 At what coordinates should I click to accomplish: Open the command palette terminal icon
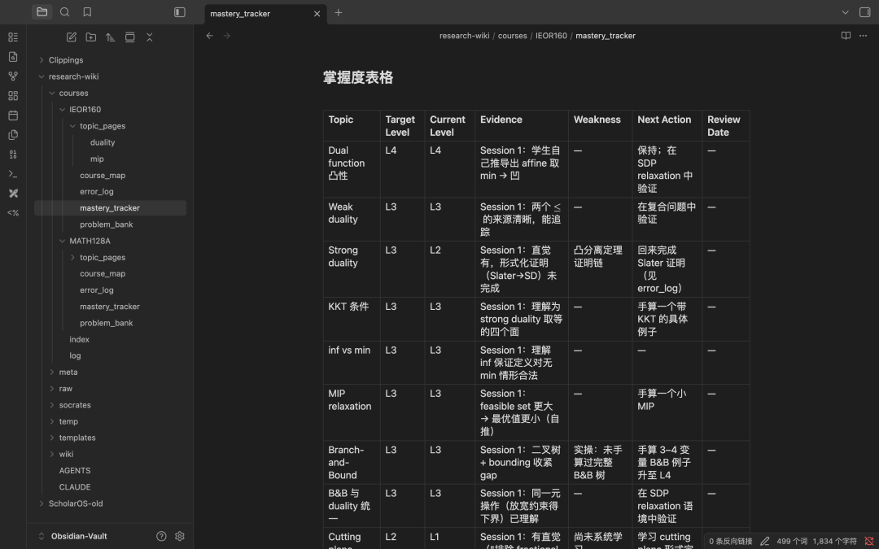click(x=13, y=174)
